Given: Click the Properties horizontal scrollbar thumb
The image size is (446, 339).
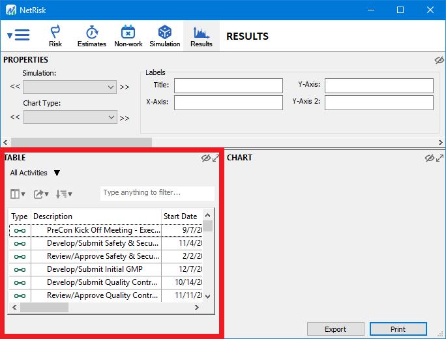Looking at the screenshot, I should pyautogui.click(x=82, y=142).
